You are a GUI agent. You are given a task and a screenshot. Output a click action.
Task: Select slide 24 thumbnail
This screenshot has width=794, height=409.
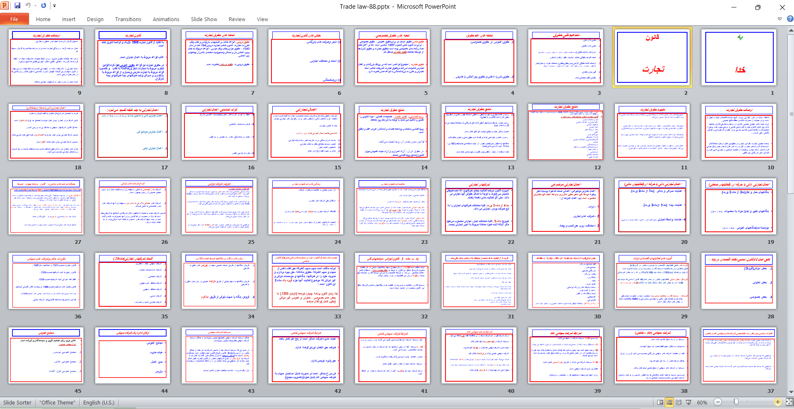[x=306, y=207]
